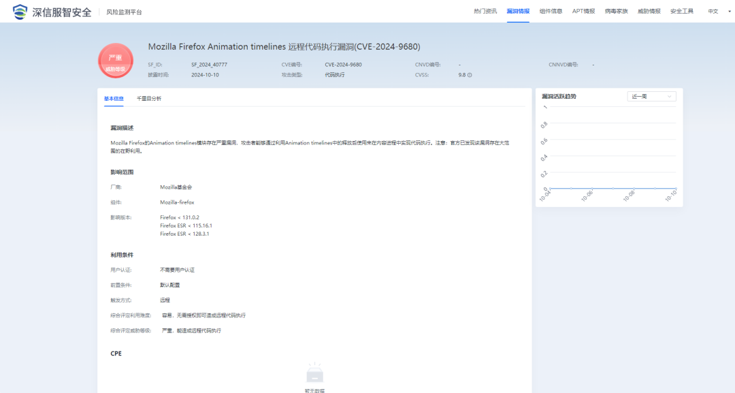
Task: Click the CPE section heading
Action: click(x=116, y=353)
